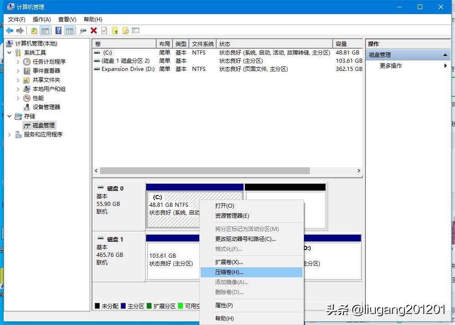455x325 pixels.
Task: Toggle the action pane show/hide icon
Action: [x=70, y=30]
